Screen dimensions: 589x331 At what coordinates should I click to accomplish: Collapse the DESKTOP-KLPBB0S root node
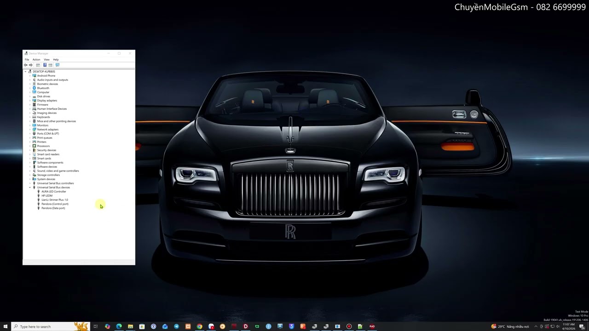pyautogui.click(x=25, y=72)
